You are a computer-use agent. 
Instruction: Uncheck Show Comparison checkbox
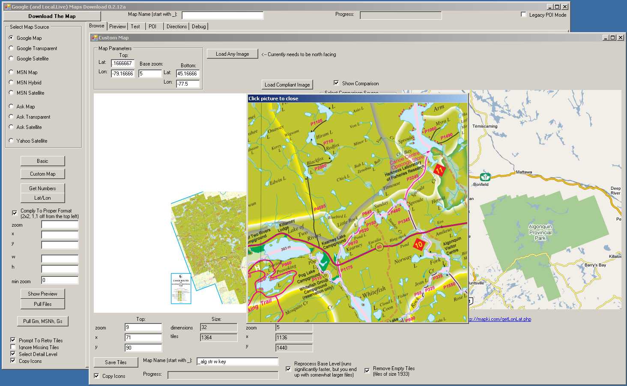pos(336,83)
